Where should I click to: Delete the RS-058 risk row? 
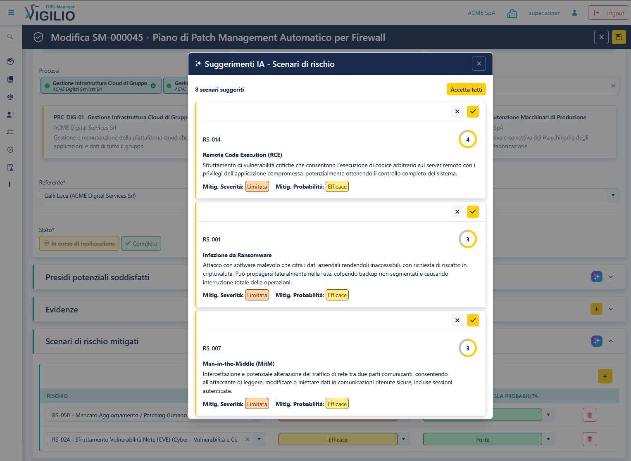tap(590, 415)
